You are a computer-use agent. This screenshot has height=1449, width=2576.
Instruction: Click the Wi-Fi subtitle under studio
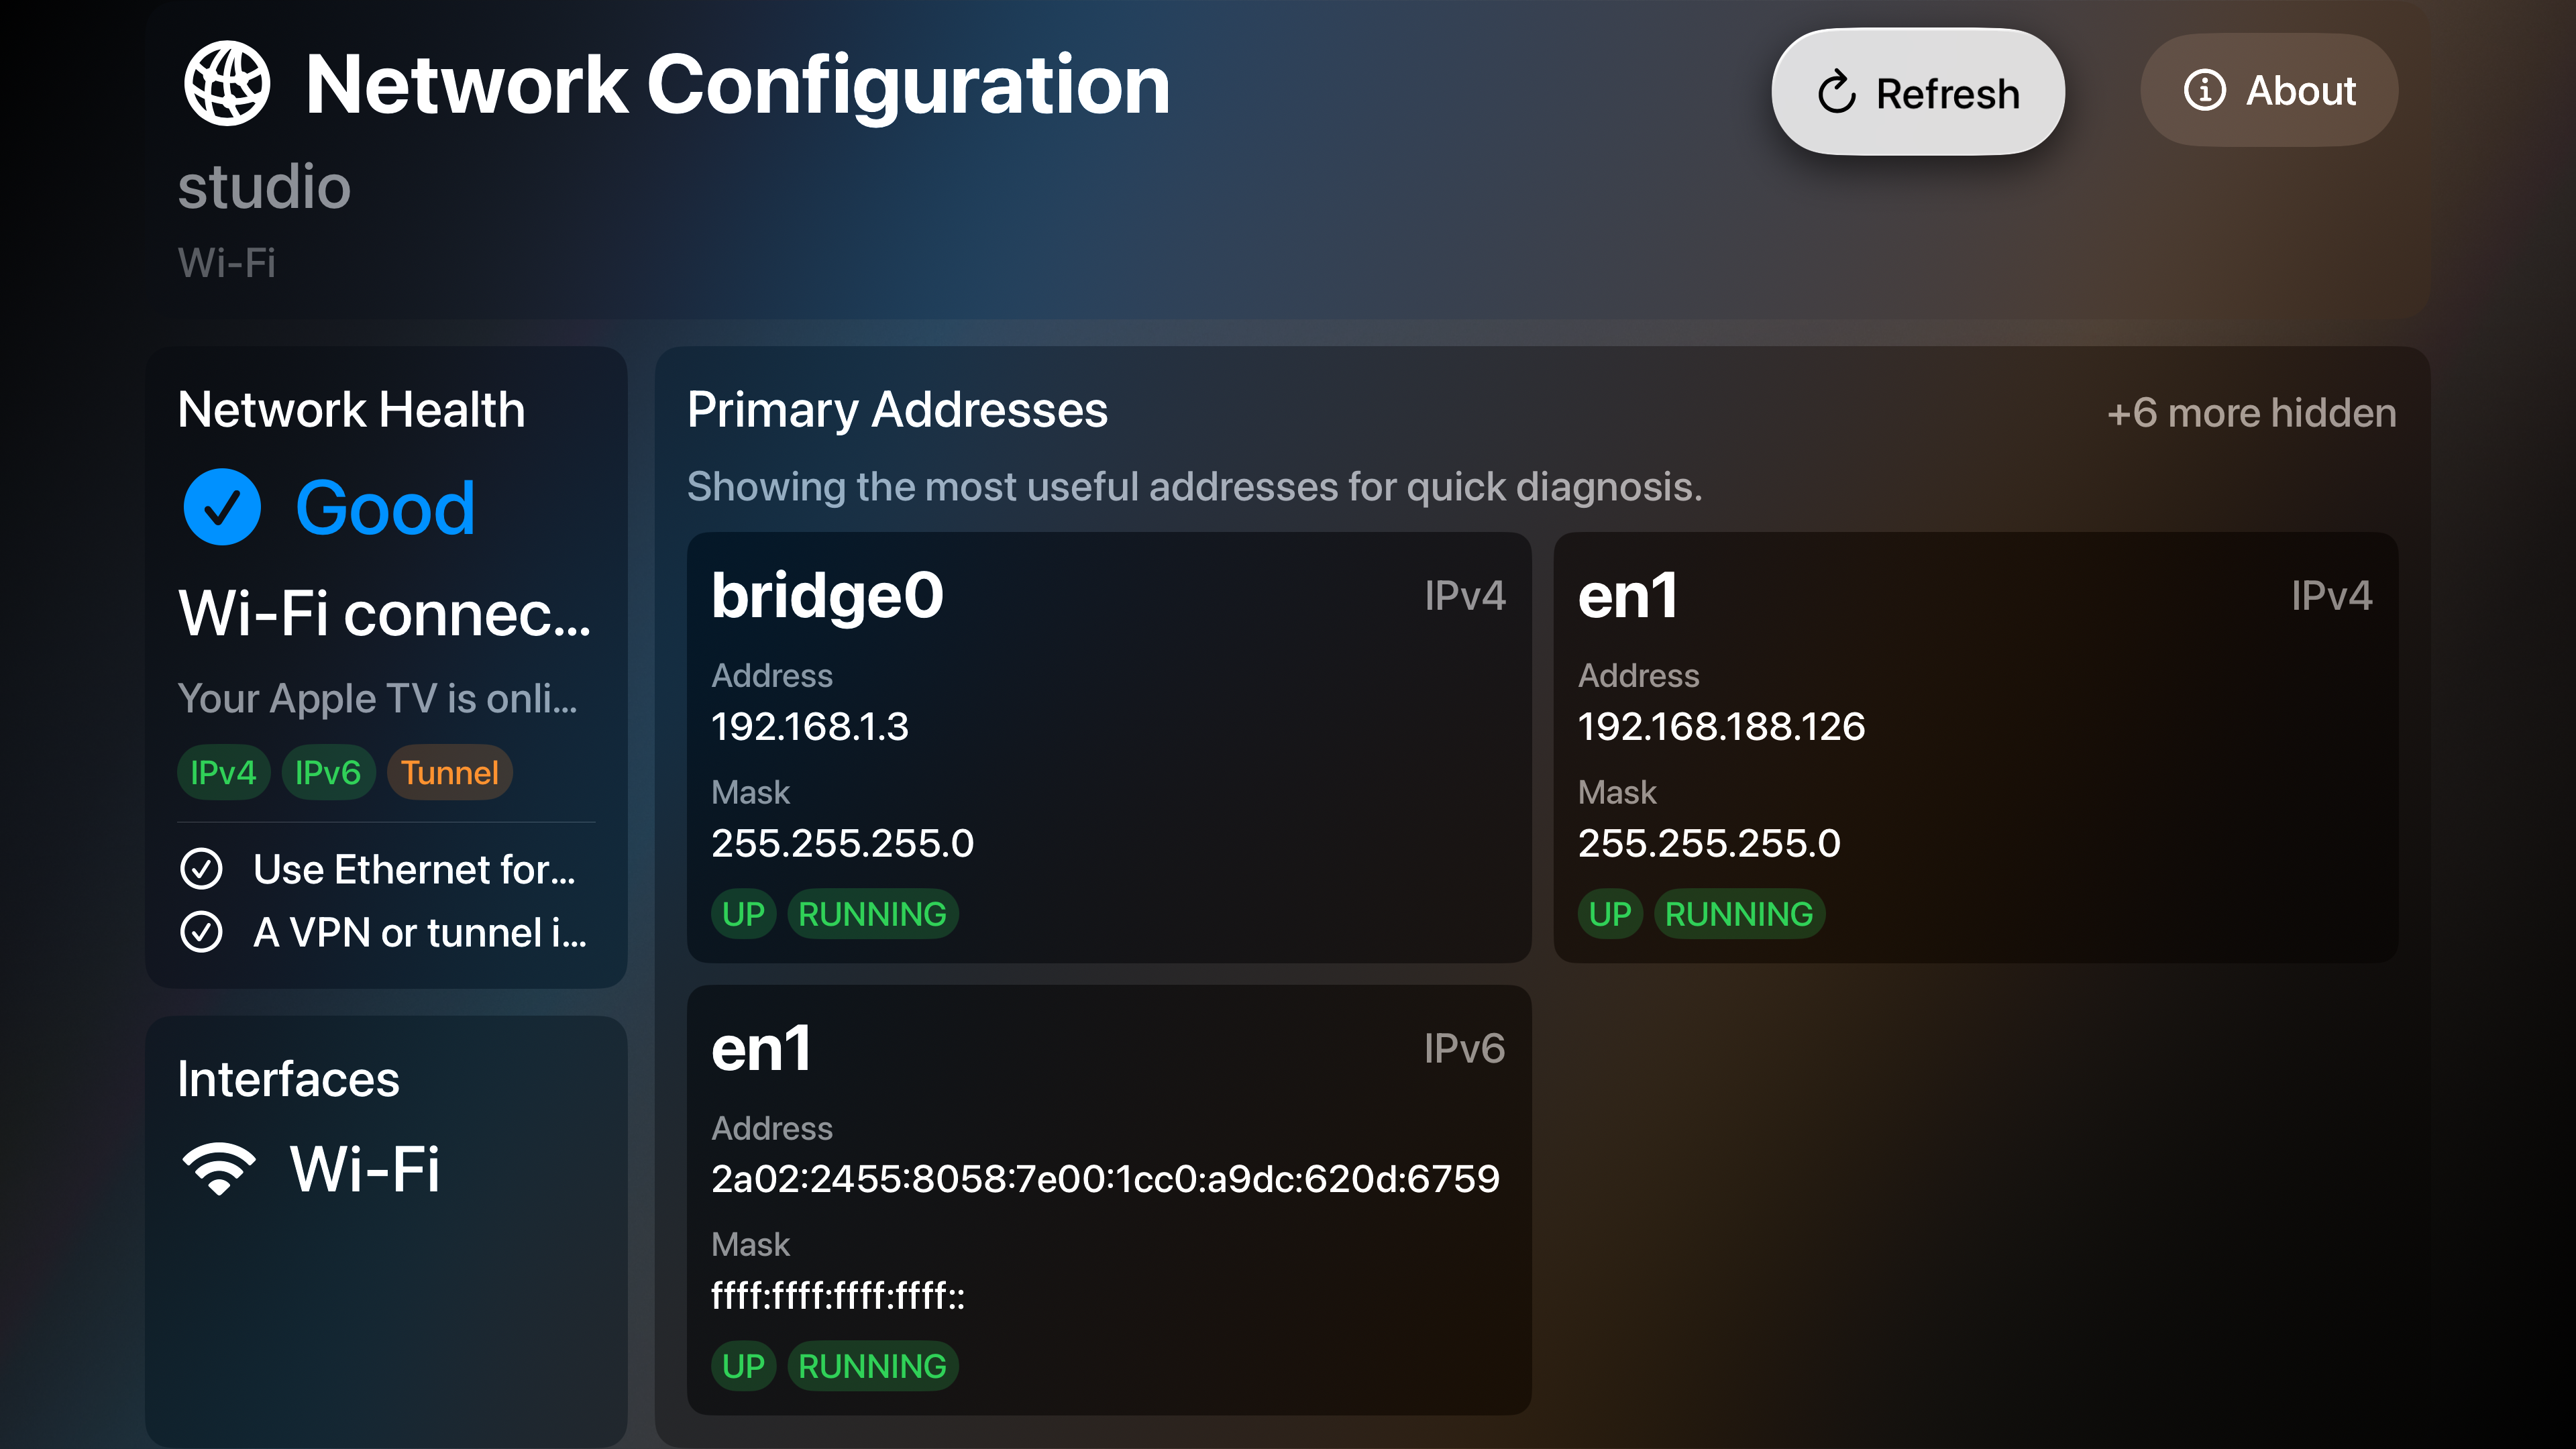(x=226, y=263)
